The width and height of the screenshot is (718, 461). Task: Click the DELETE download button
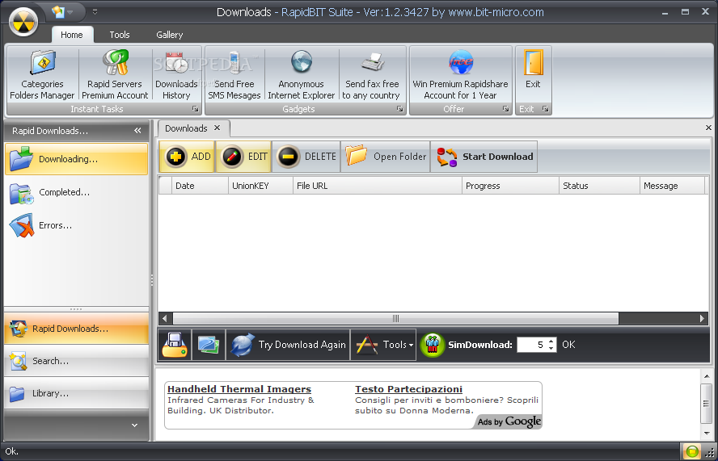pyautogui.click(x=306, y=157)
